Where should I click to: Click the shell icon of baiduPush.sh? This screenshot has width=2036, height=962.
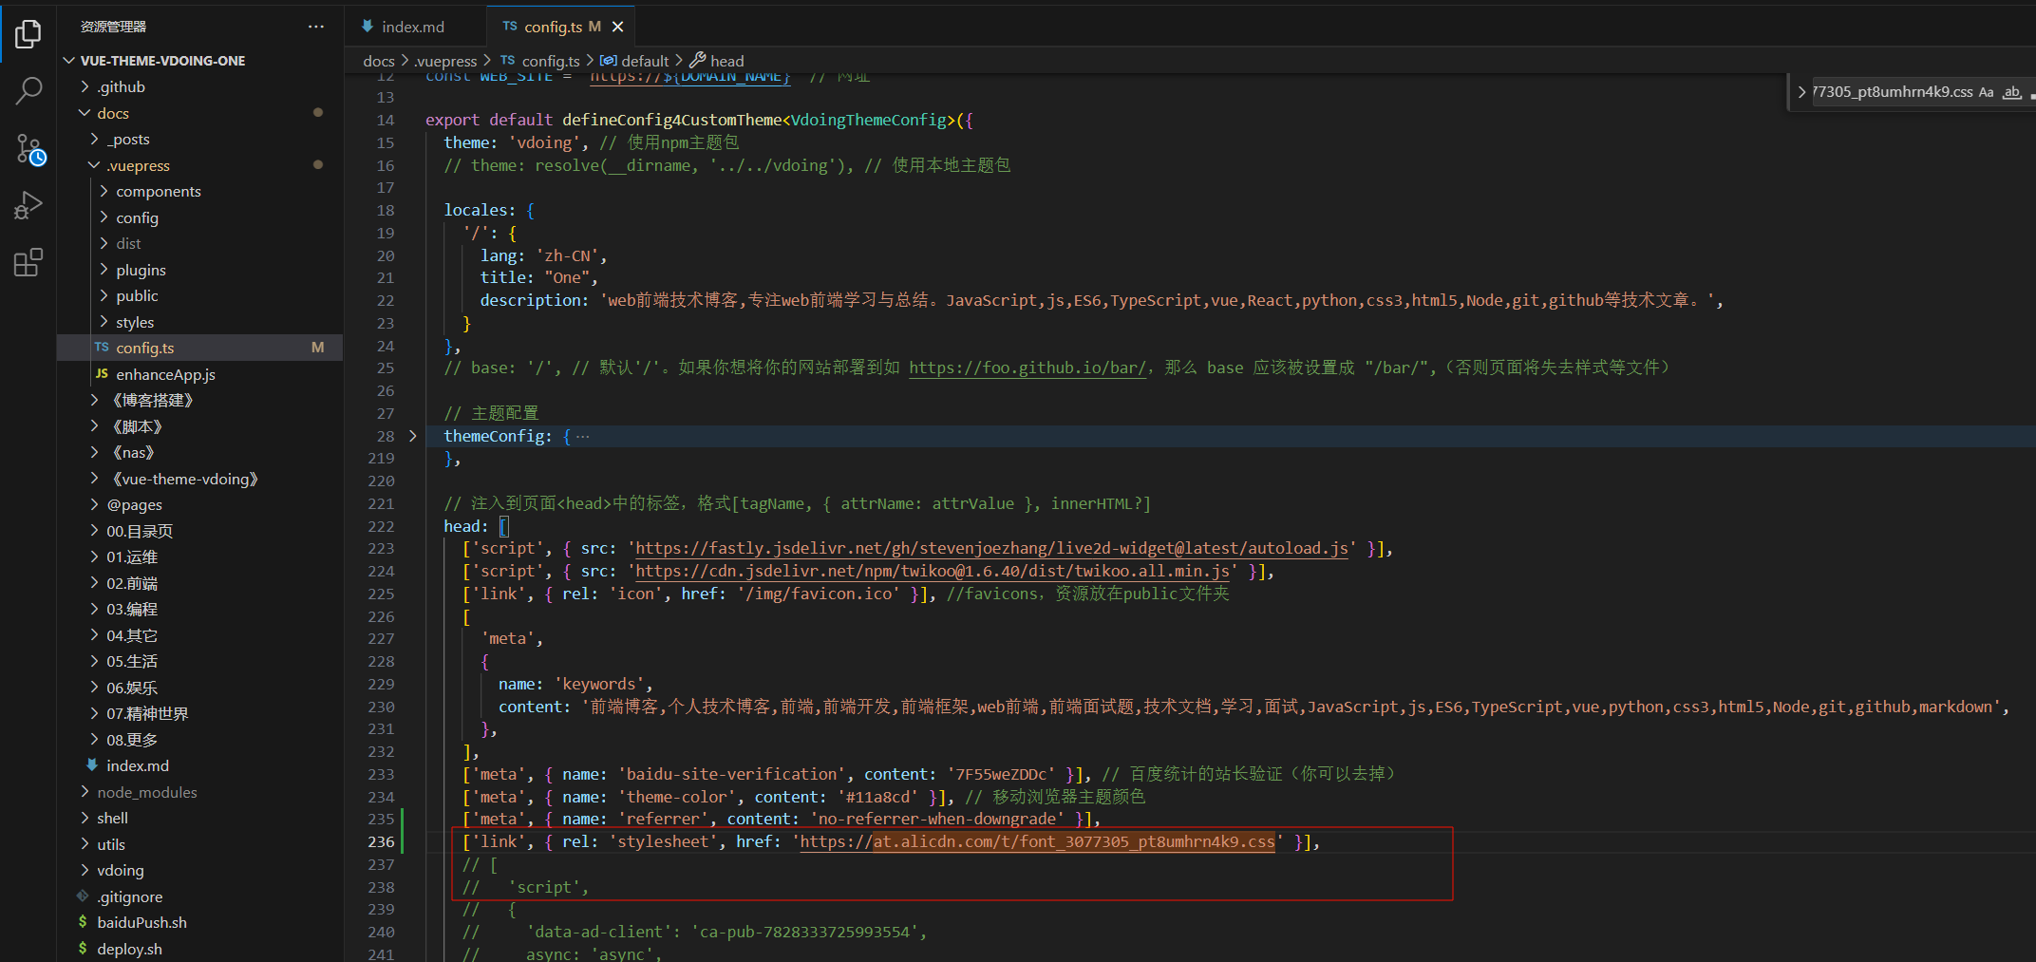83,922
